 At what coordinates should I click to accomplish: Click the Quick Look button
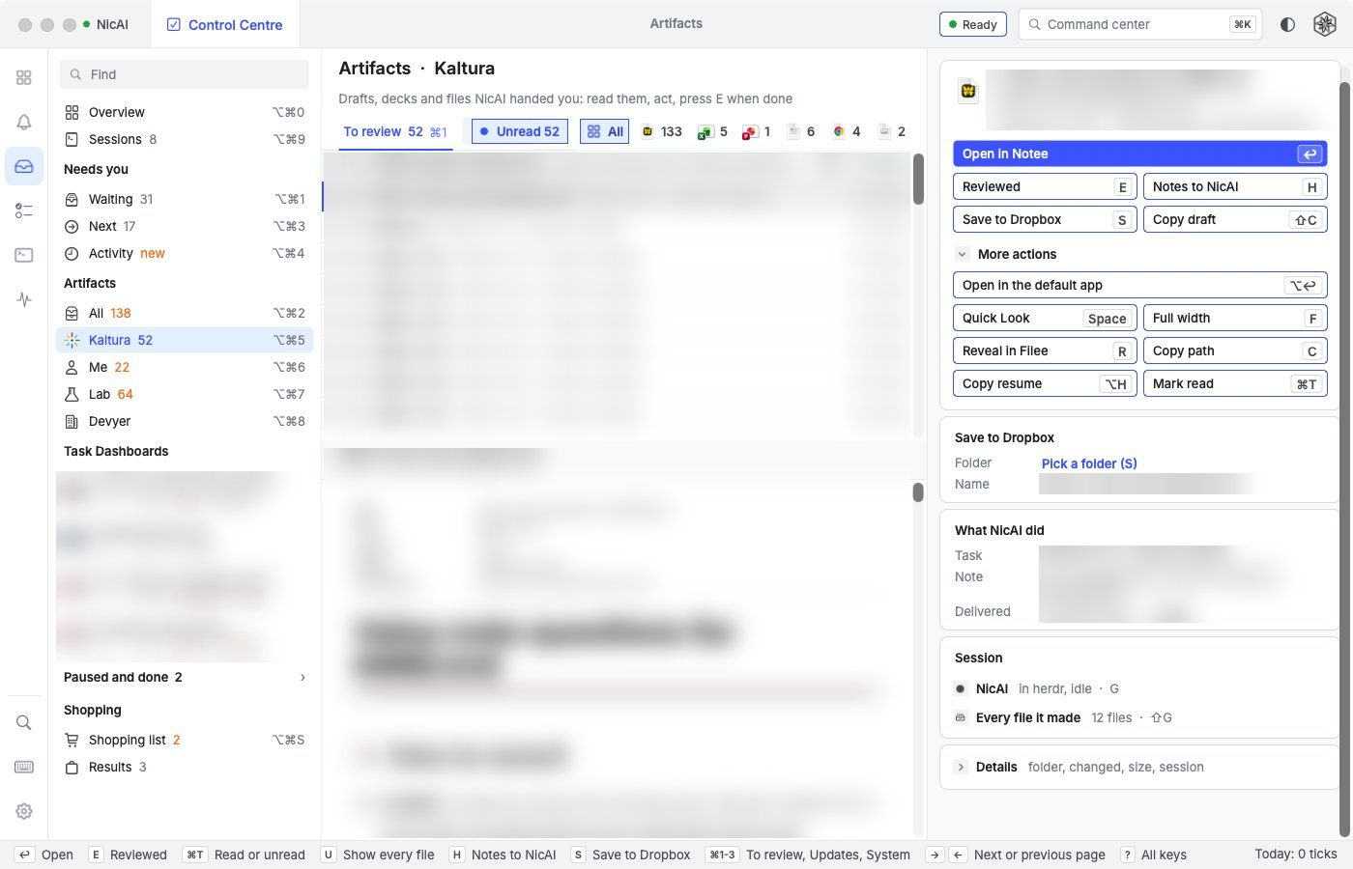point(1044,318)
